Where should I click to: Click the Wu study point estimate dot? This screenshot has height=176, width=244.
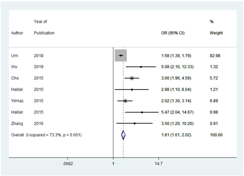[x=141, y=67]
